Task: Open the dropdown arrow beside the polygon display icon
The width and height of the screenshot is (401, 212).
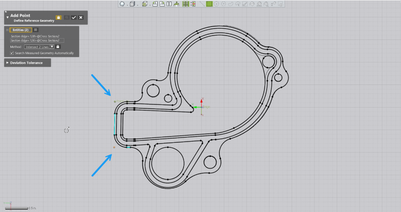Action: [x=127, y=5]
